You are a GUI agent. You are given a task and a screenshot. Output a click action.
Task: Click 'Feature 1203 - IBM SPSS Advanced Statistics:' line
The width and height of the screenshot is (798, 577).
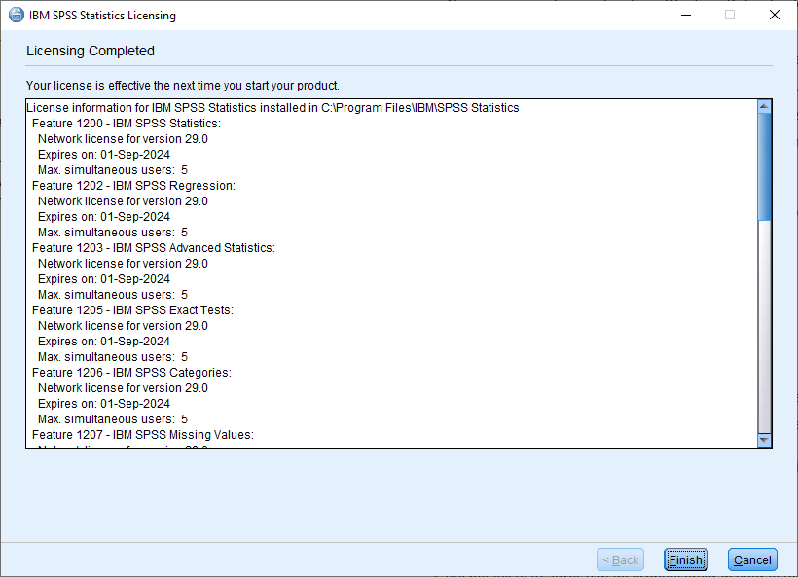coord(154,248)
